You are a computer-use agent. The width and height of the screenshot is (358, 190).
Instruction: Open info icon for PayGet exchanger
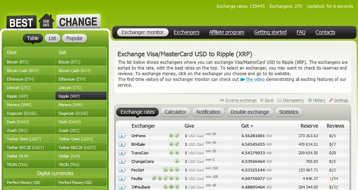click(122, 170)
